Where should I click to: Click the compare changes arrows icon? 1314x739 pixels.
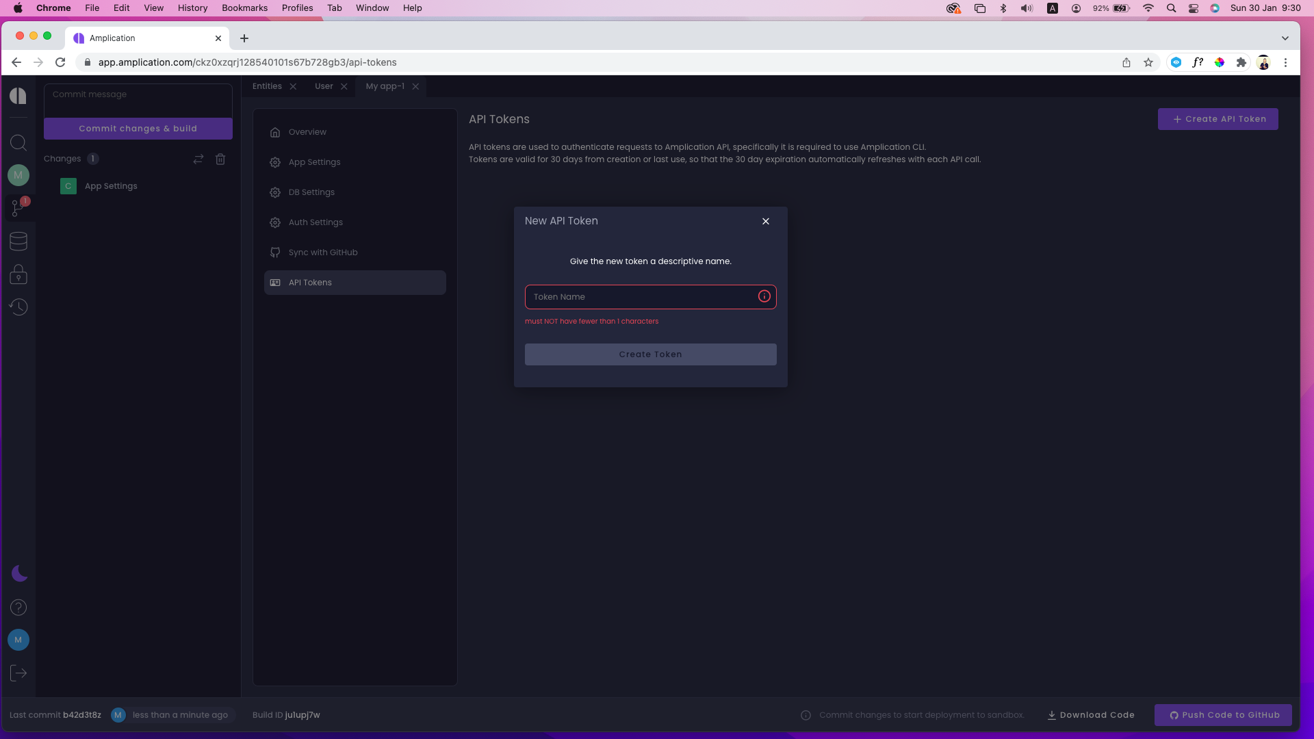coord(198,159)
